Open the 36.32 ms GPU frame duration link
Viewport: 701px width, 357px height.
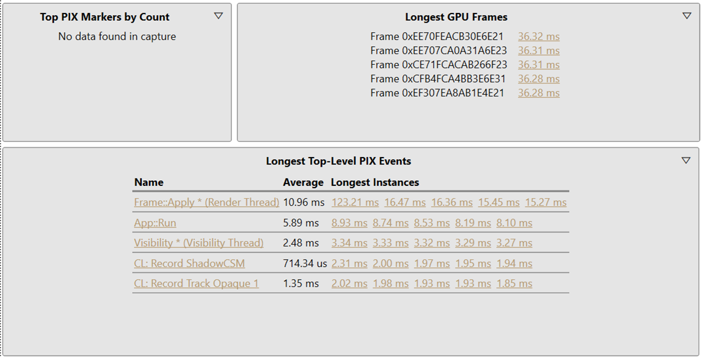(539, 37)
